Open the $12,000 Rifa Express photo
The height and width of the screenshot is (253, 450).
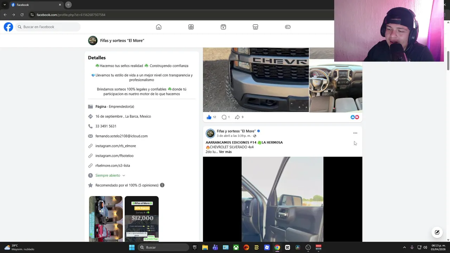(142, 219)
